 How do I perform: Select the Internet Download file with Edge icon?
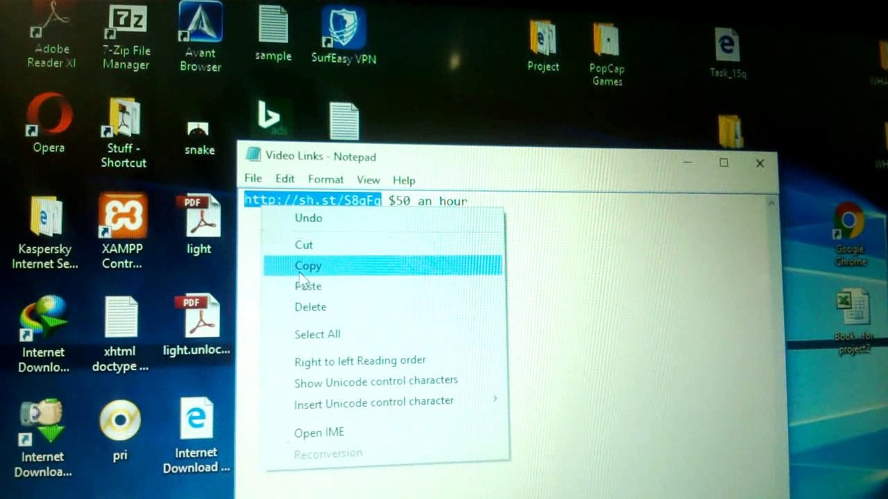tap(196, 435)
